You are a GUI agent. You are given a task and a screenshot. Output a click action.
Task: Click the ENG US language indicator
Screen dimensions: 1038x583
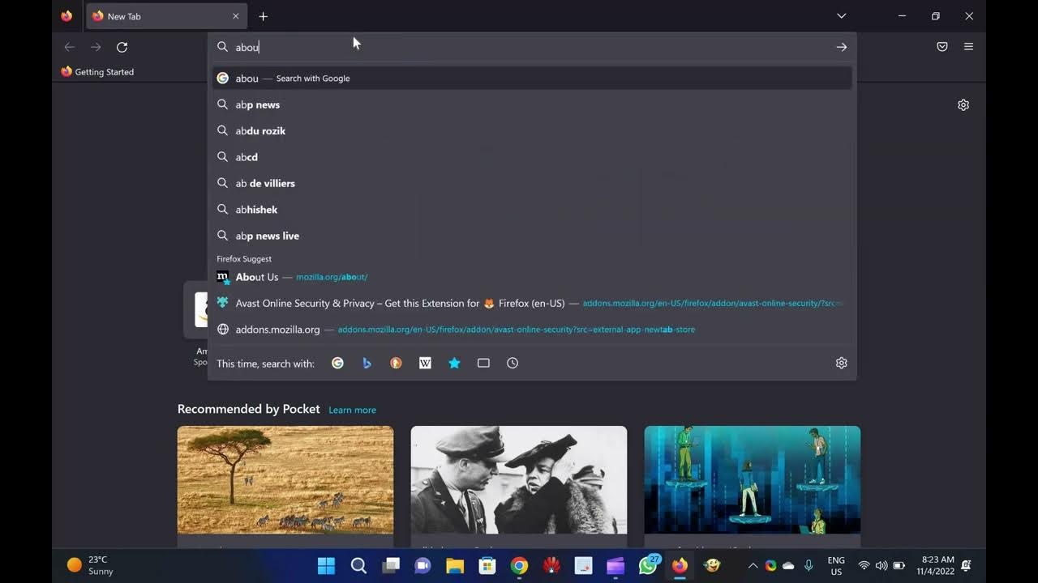click(836, 566)
